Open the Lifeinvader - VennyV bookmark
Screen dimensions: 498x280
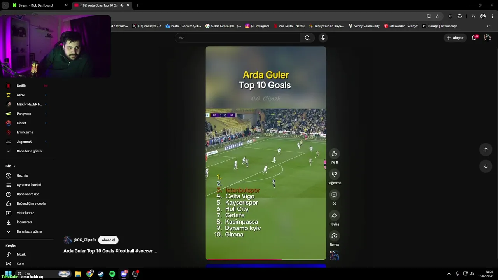coord(401,26)
